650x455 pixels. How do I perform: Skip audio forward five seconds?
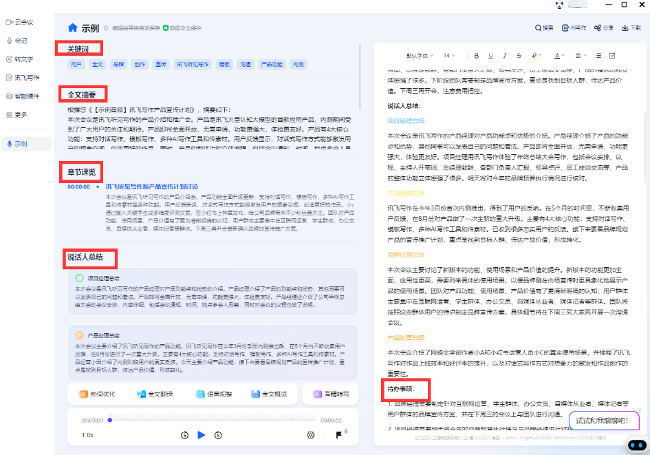point(218,435)
